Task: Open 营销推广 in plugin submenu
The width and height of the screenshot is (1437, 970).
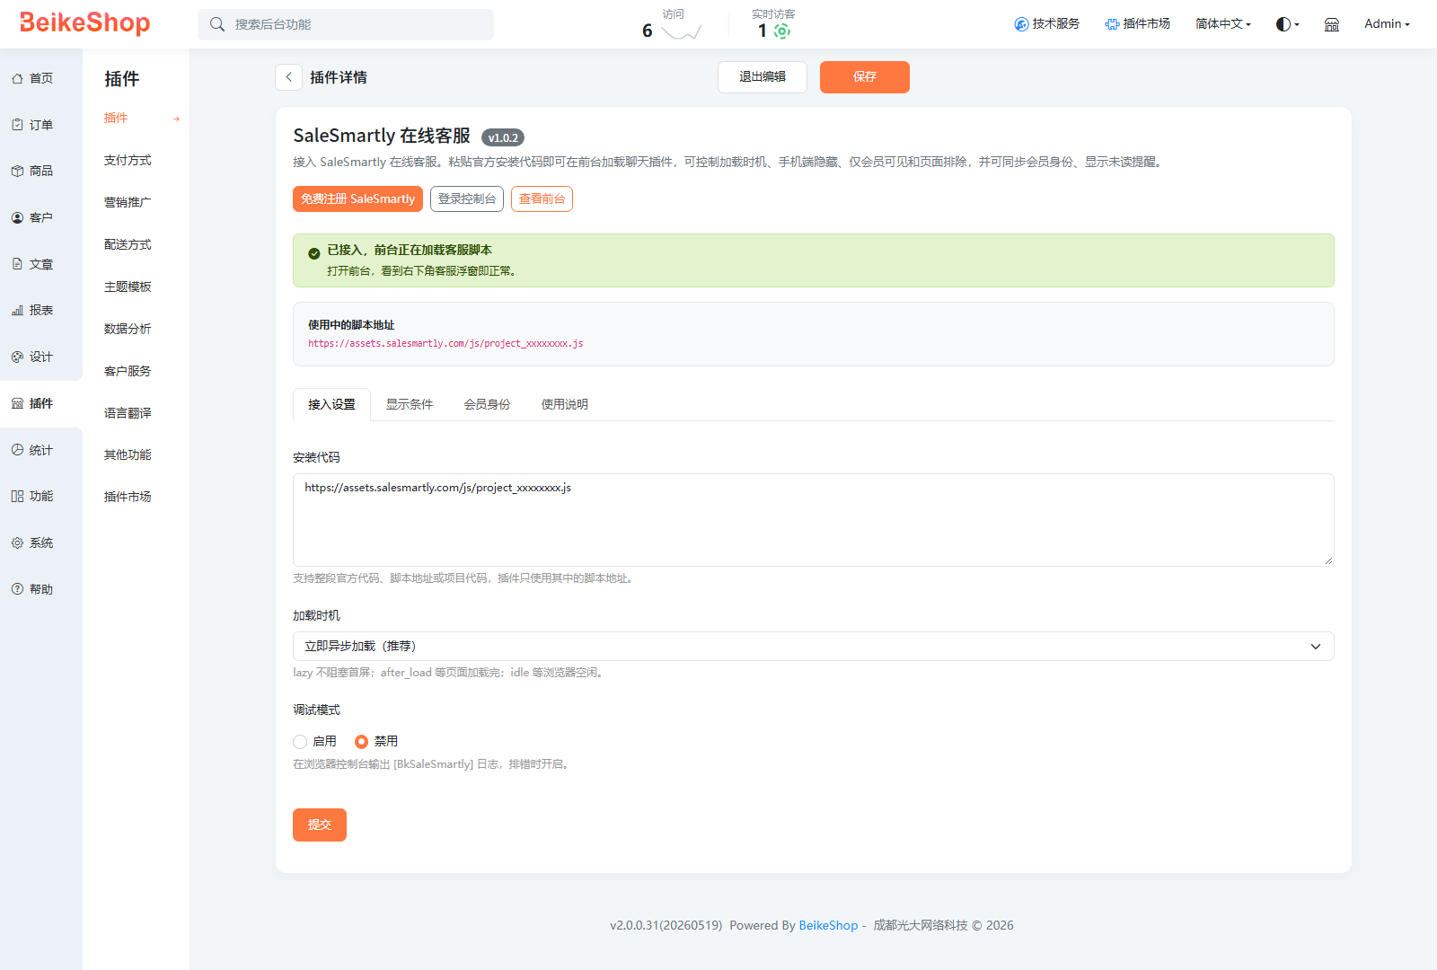Action: point(128,203)
